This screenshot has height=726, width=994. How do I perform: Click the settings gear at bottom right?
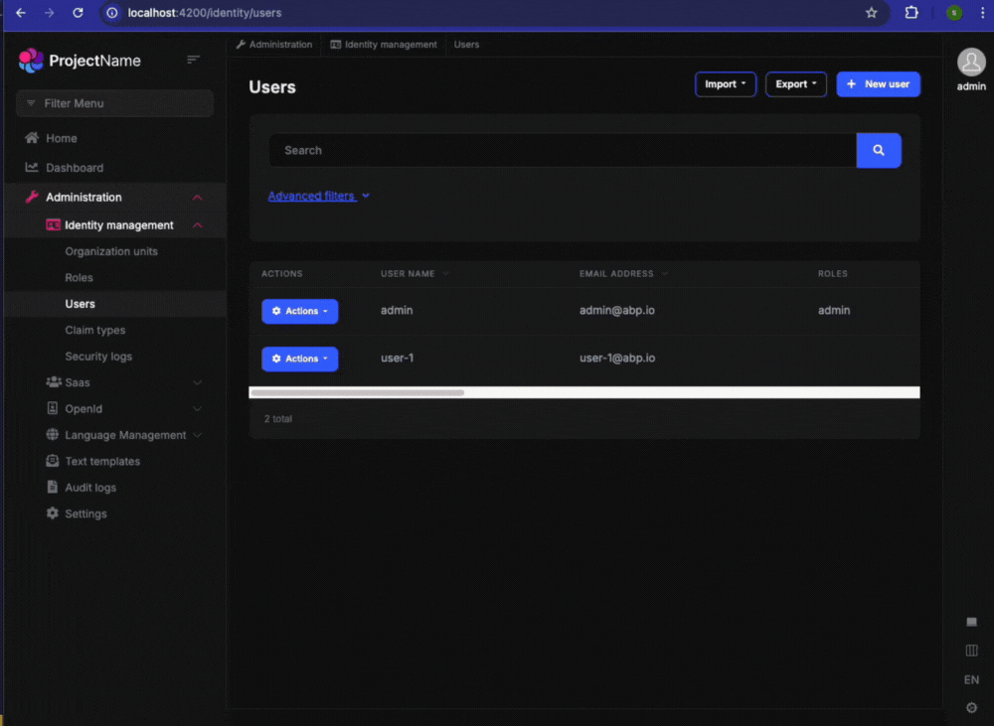971,707
